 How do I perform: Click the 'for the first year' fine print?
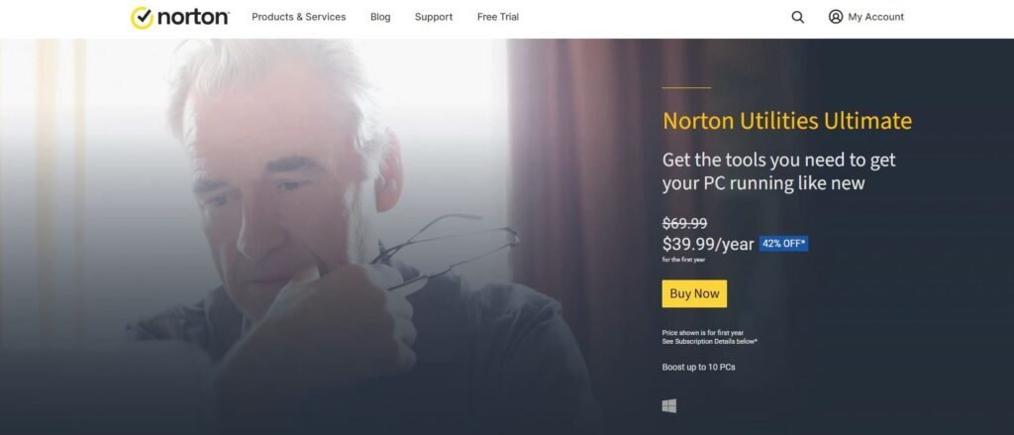683,260
